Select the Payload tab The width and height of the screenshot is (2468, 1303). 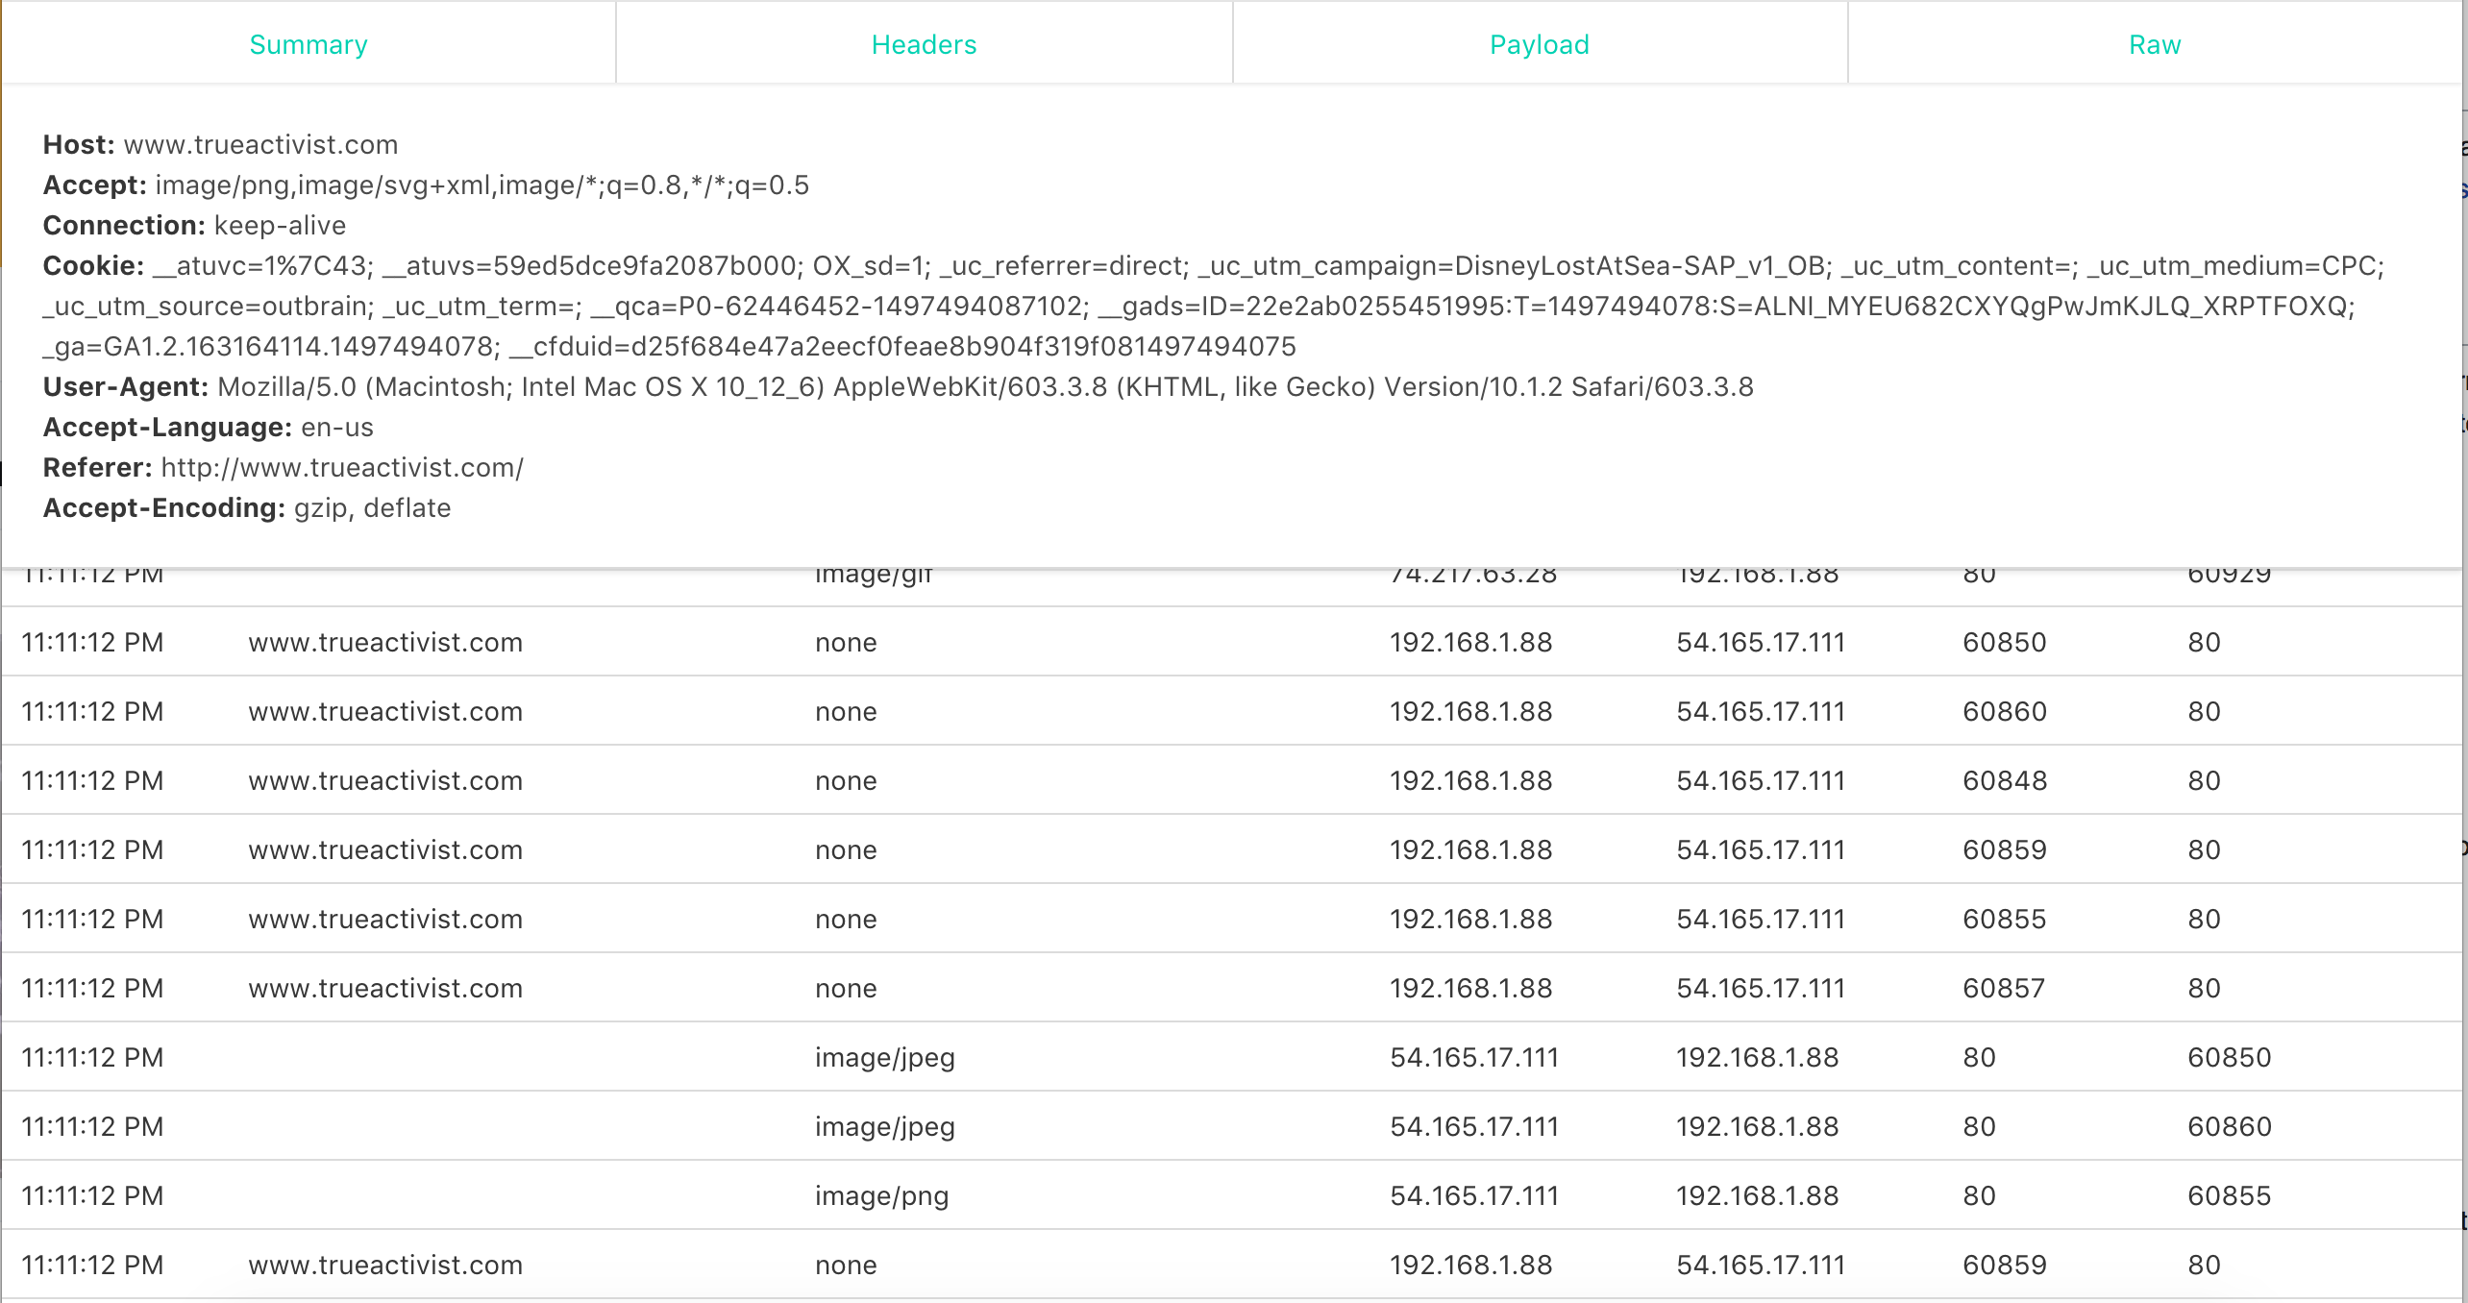1539,44
